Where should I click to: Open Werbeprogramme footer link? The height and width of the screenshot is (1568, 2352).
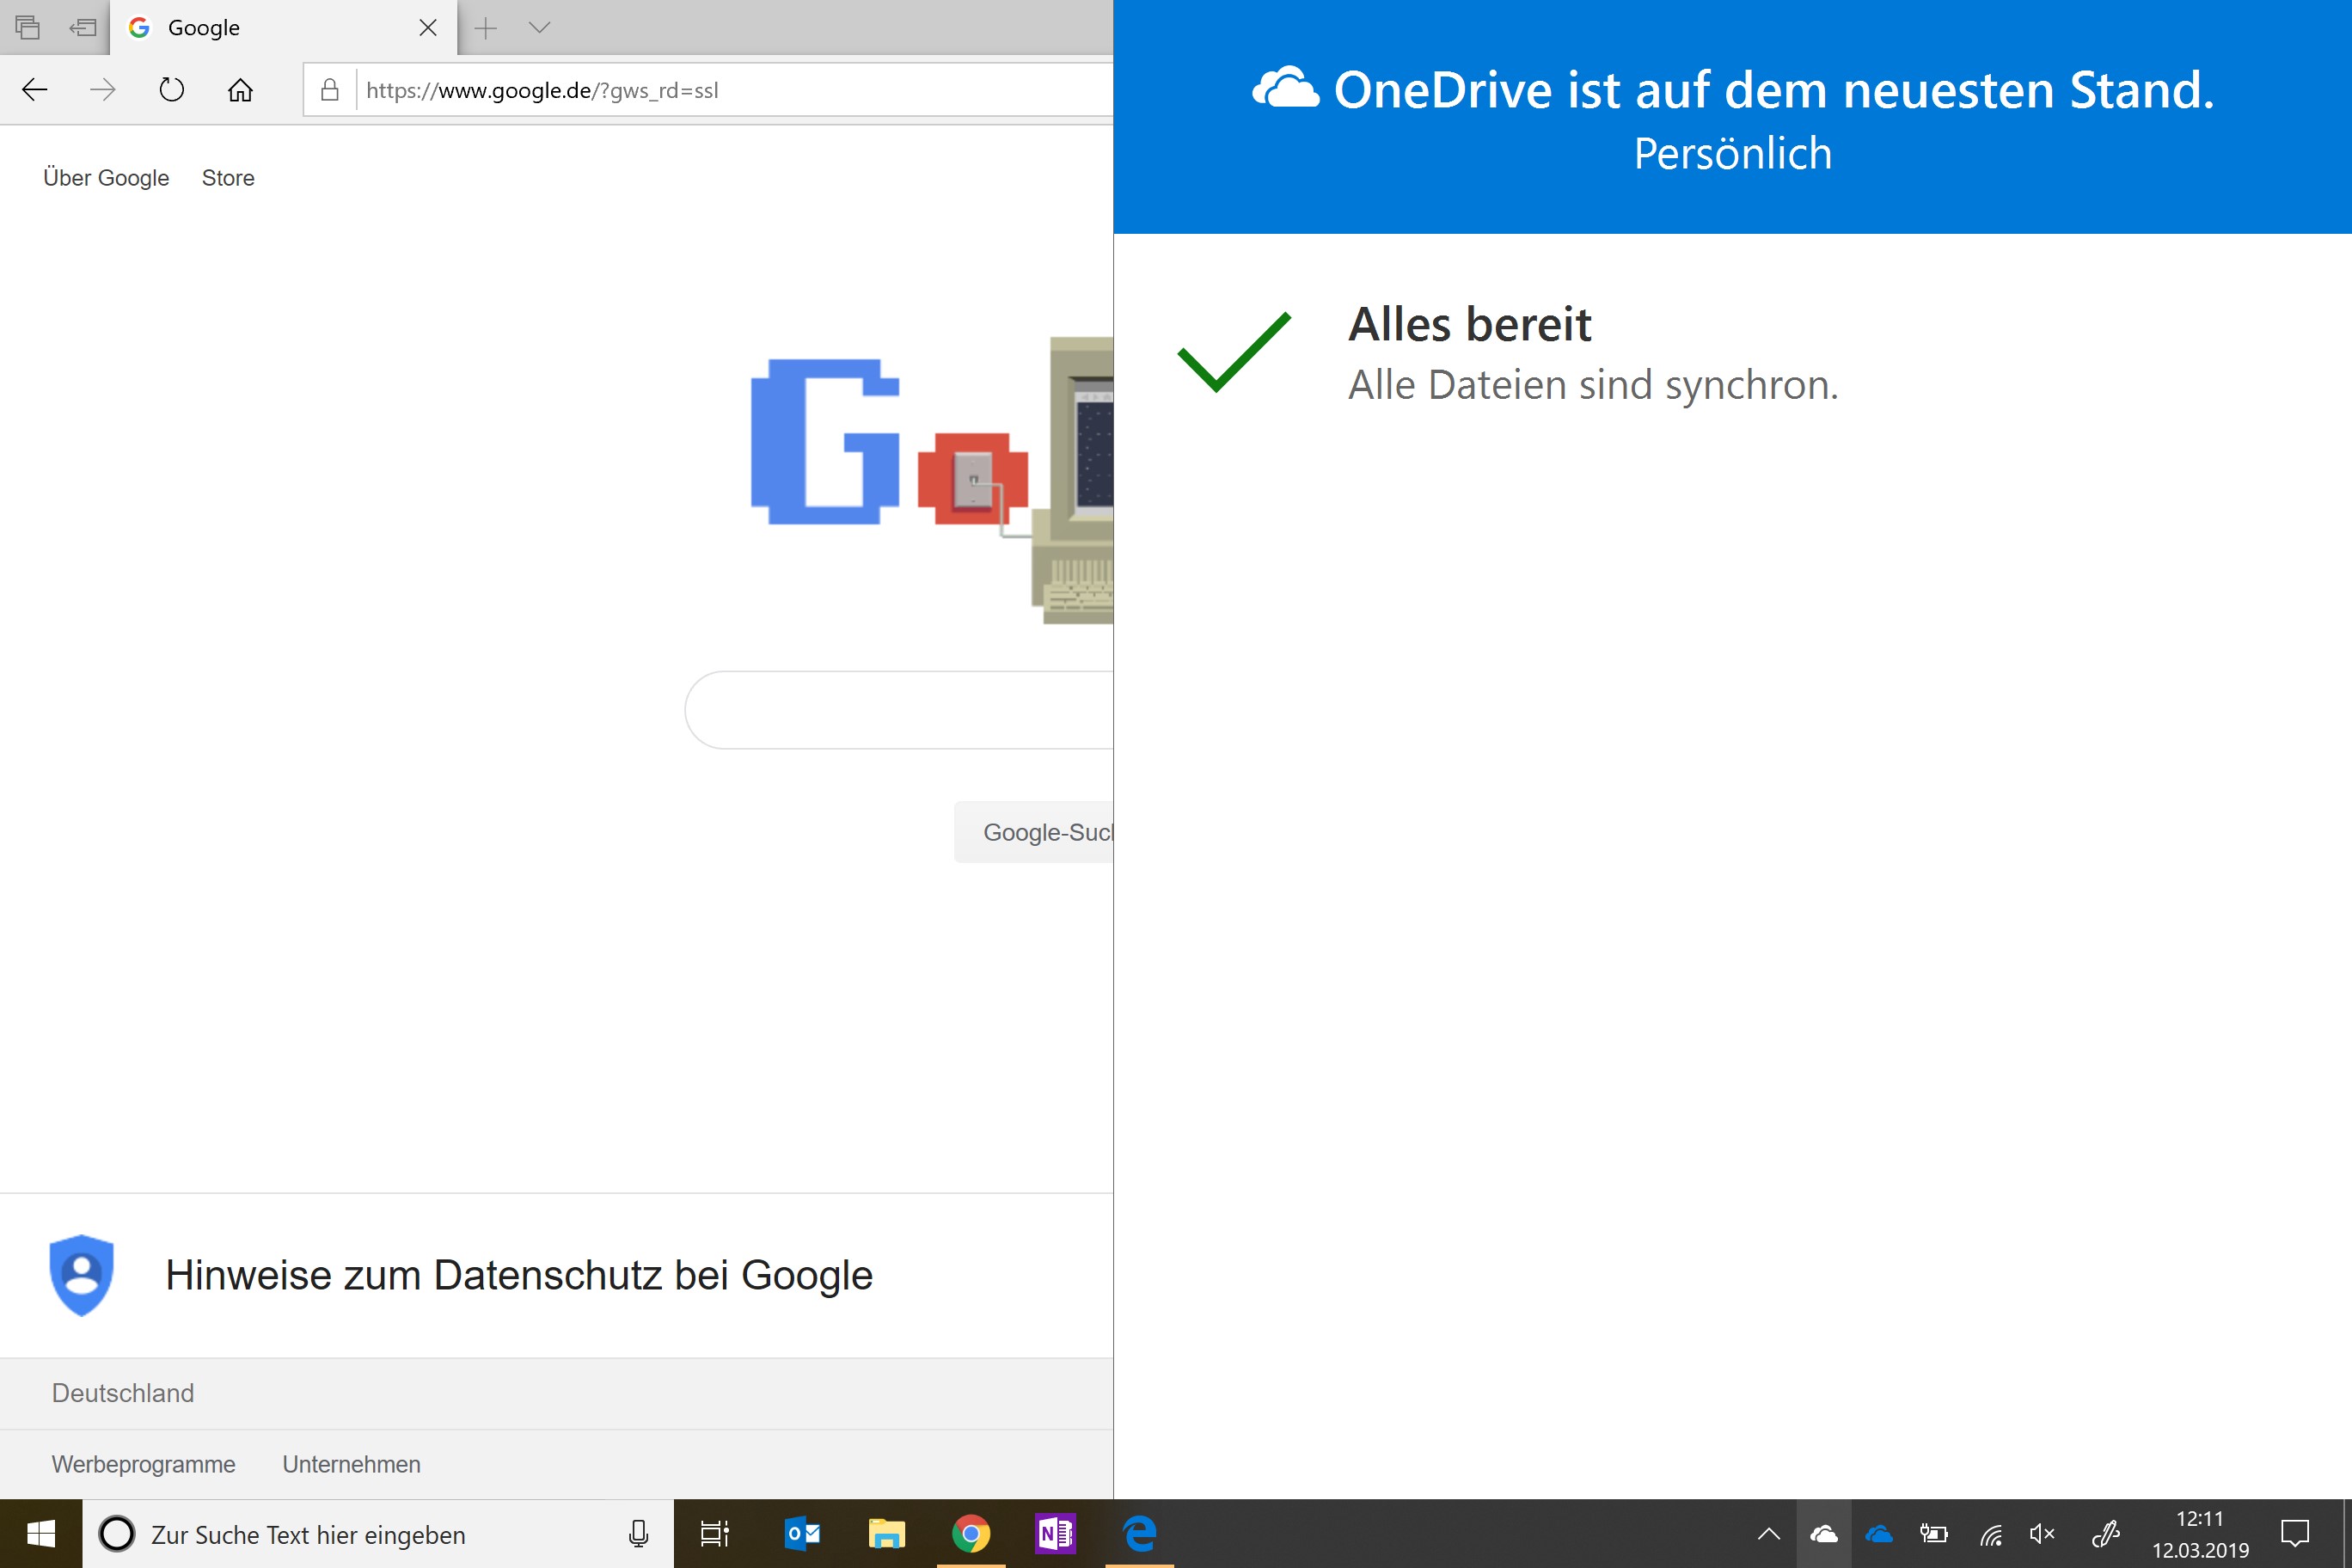(144, 1464)
